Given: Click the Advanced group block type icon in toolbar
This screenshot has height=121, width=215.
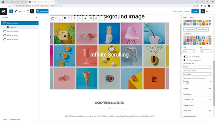Looking at the screenshot, I should pyautogui.click(x=53, y=18).
